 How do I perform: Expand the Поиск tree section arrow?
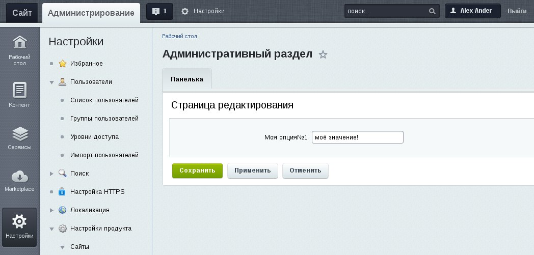(x=52, y=174)
